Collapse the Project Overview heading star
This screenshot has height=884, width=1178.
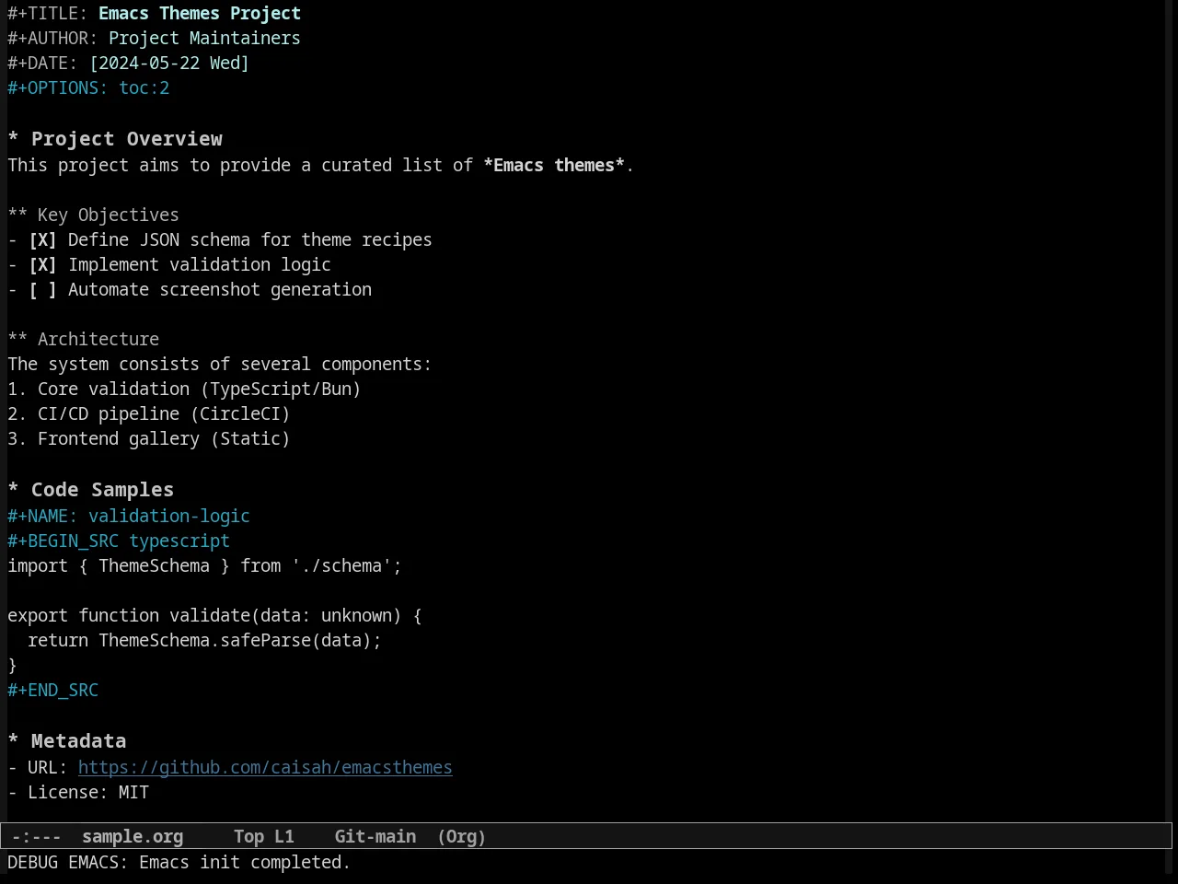click(x=13, y=139)
